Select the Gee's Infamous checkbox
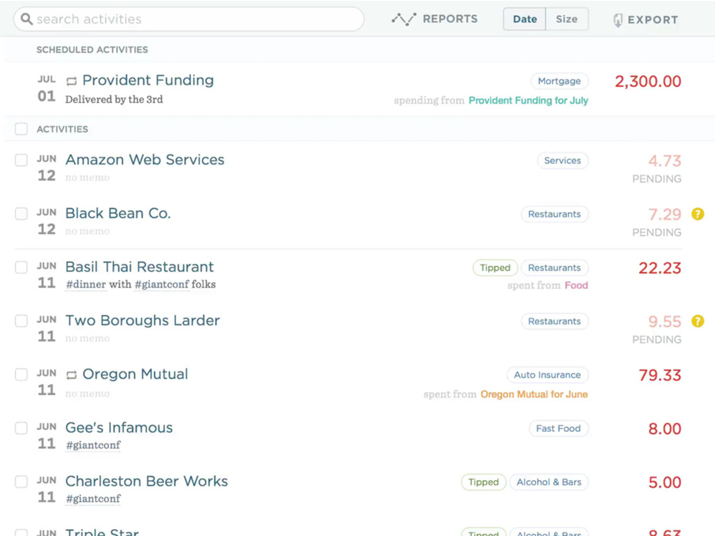Image resolution: width=715 pixels, height=536 pixels. (x=21, y=428)
